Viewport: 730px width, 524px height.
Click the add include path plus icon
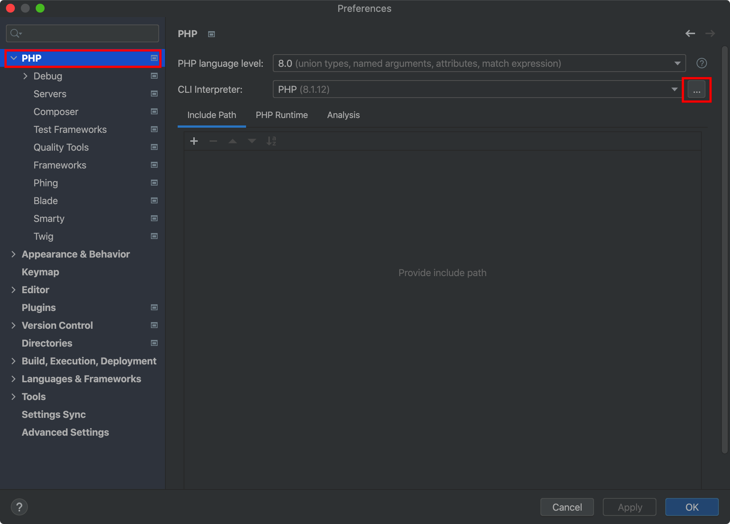tap(194, 141)
